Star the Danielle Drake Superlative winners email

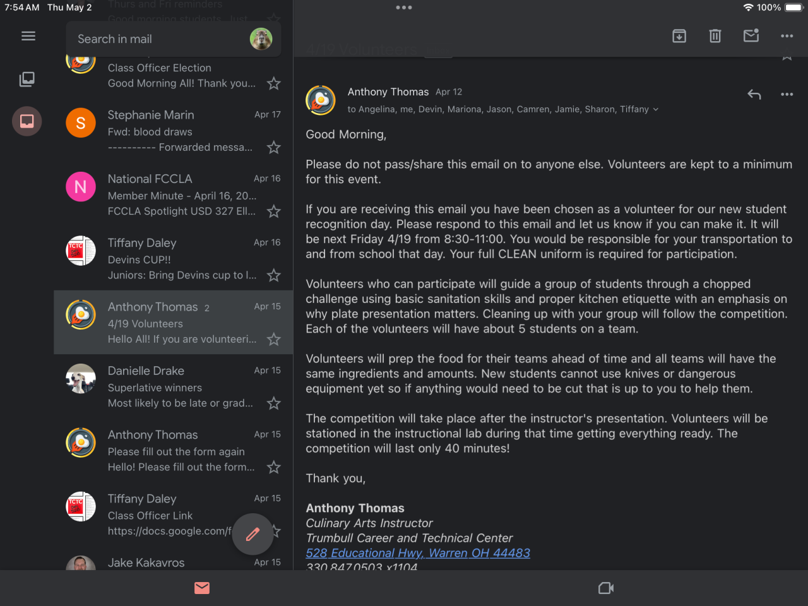pyautogui.click(x=273, y=403)
